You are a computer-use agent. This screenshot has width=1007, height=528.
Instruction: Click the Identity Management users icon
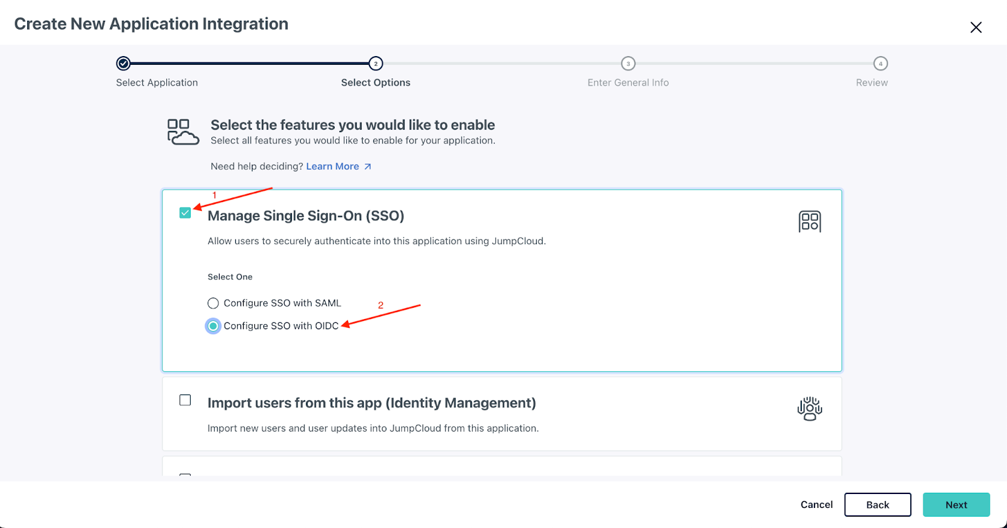click(x=810, y=408)
